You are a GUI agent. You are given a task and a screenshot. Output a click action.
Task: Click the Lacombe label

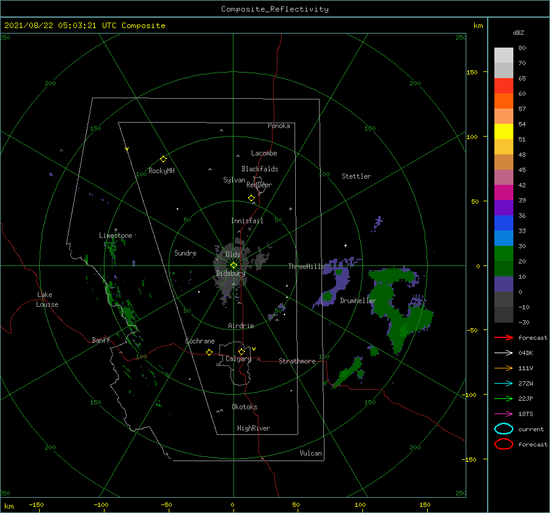(x=264, y=153)
